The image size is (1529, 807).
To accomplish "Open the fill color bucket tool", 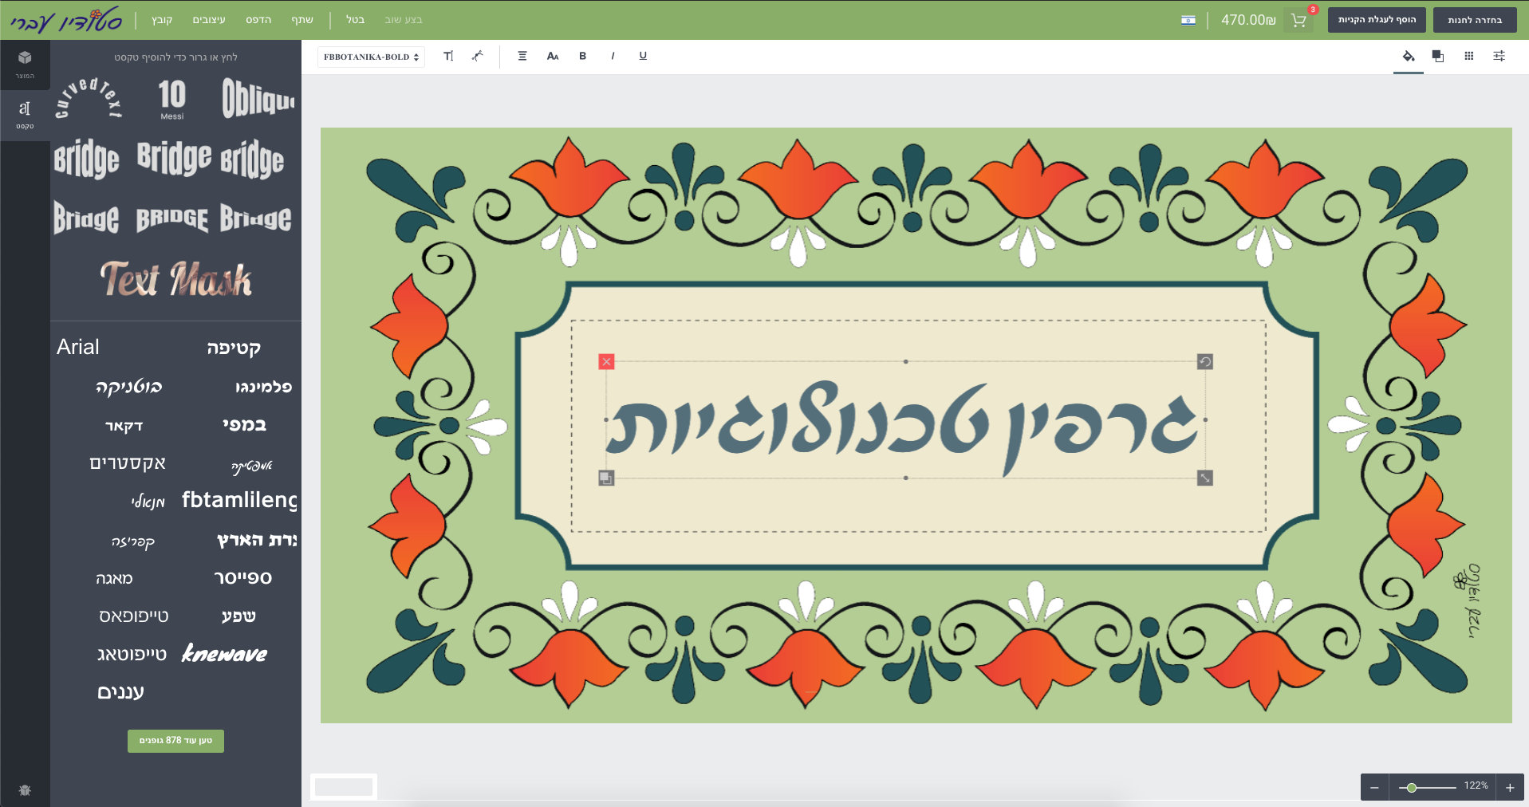I will [x=1409, y=56].
